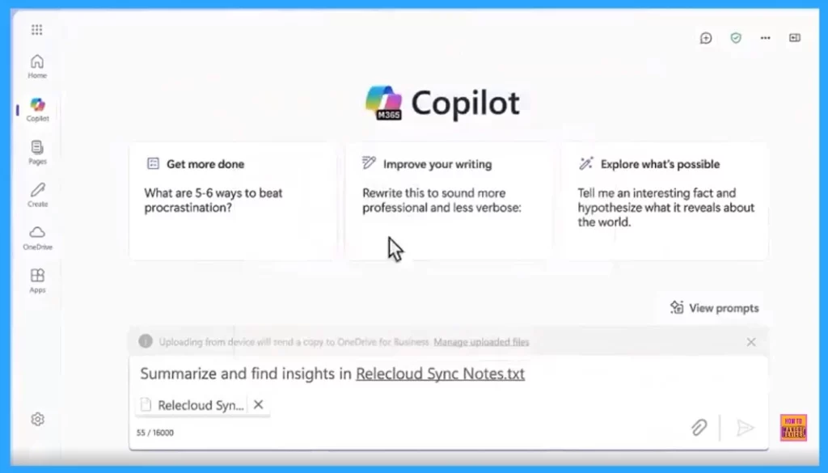This screenshot has height=473, width=828.
Task: Go to Home in the sidebar
Action: point(37,66)
